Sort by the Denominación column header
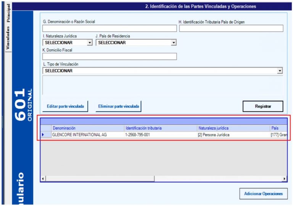This screenshot has width=293, height=206. 87,128
